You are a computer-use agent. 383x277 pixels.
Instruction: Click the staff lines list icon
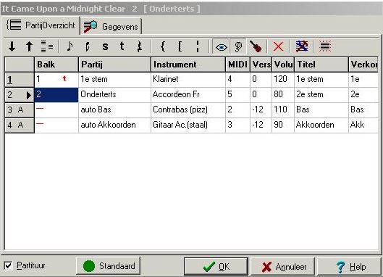47,46
